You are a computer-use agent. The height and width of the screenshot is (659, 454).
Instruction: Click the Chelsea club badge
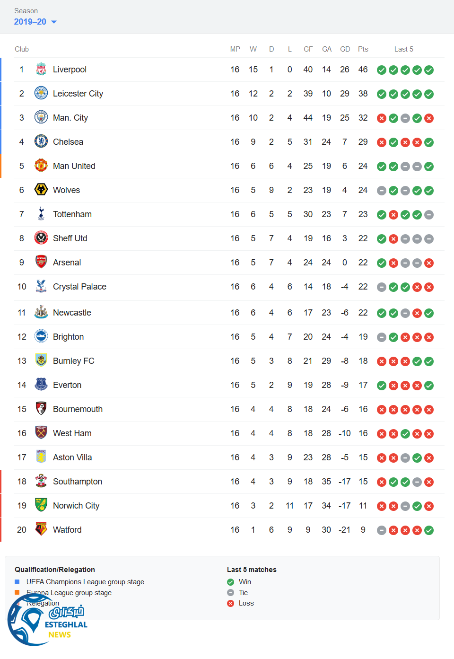pos(41,141)
